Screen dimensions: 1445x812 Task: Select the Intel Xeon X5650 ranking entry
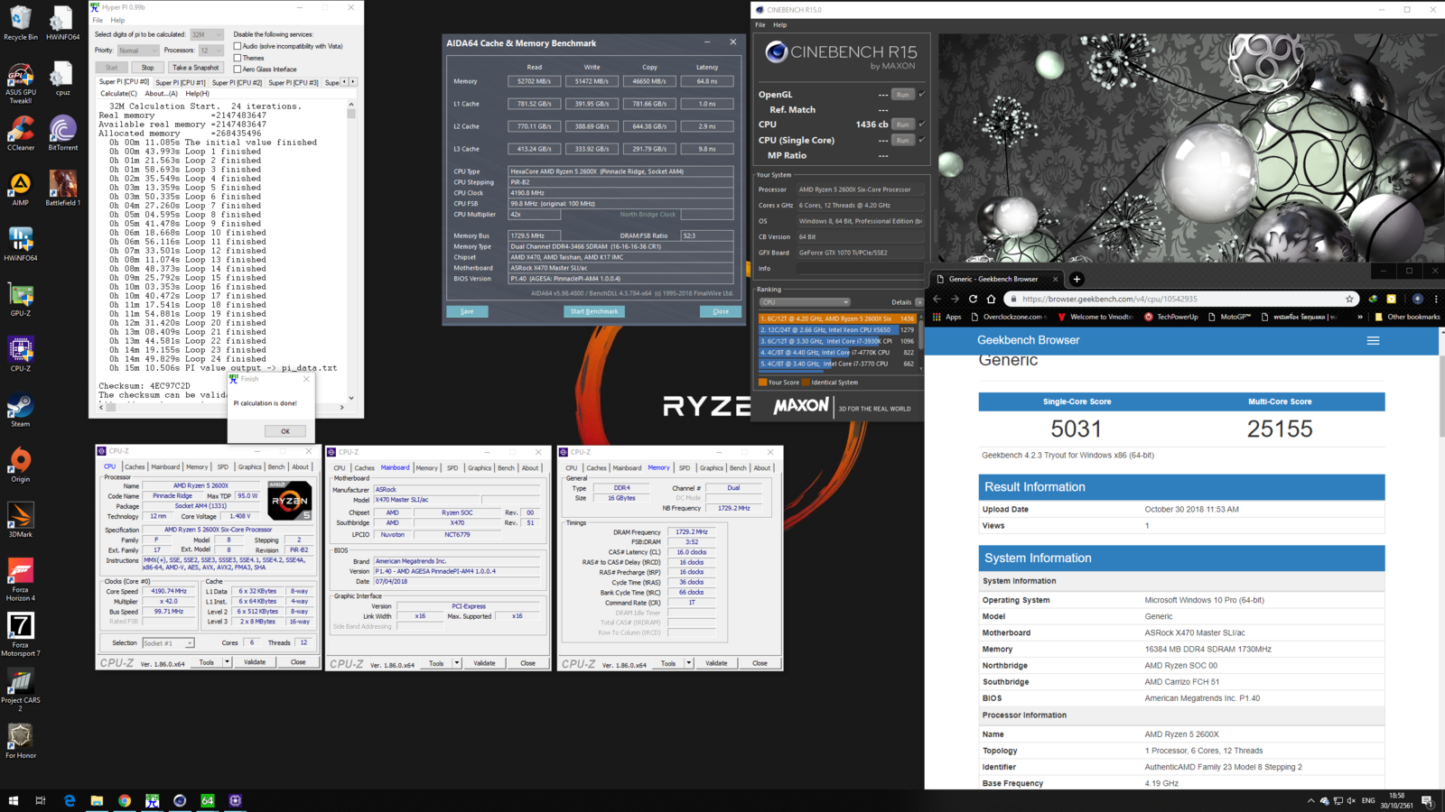click(x=837, y=330)
